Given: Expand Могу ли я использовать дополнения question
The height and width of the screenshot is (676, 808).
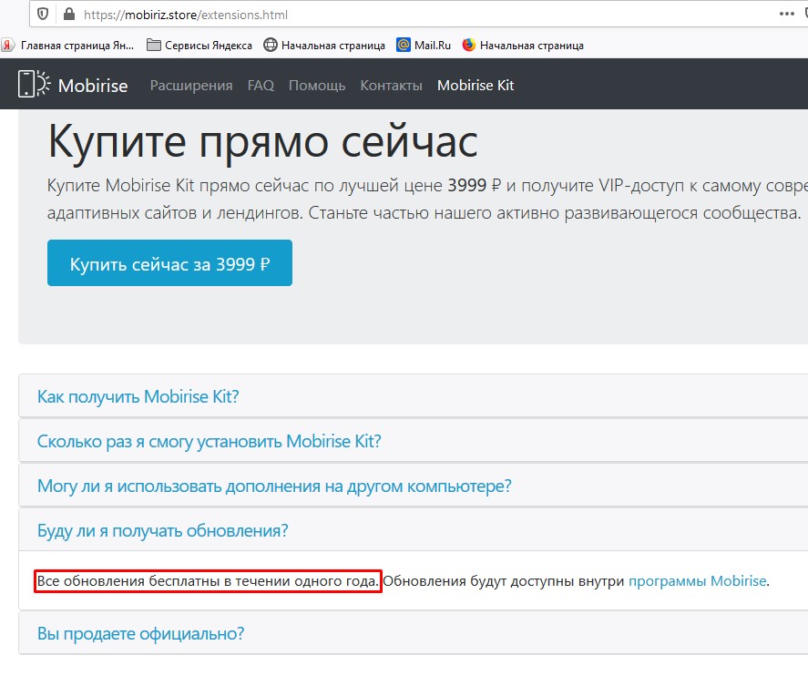Looking at the screenshot, I should pyautogui.click(x=414, y=486).
